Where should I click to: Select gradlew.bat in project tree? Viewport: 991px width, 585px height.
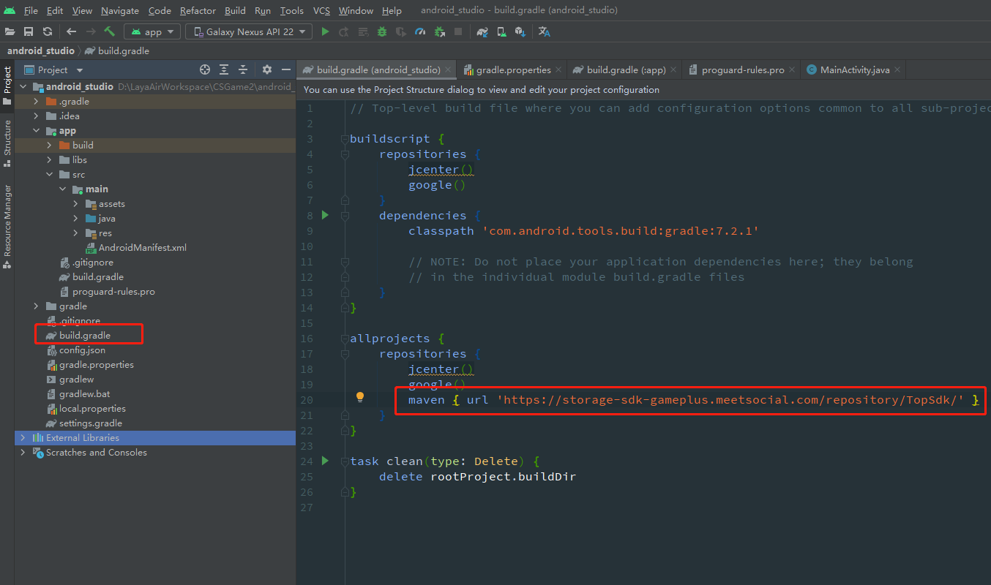coord(84,393)
